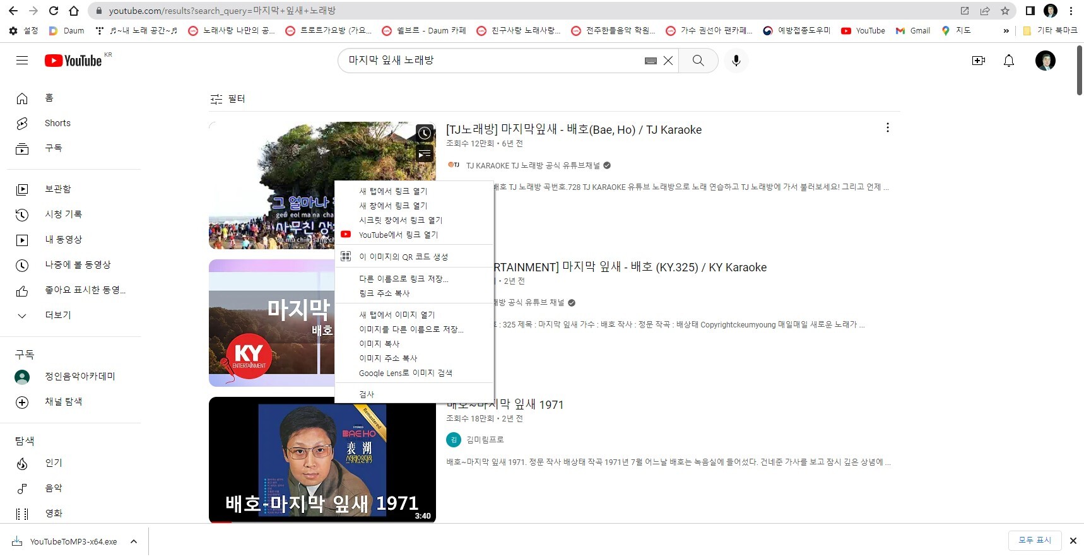Open more options for TJ Karaoke video
This screenshot has width=1084, height=559.
pos(888,128)
